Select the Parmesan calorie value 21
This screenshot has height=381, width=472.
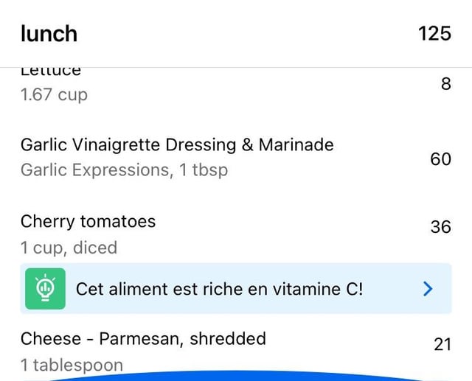point(442,344)
